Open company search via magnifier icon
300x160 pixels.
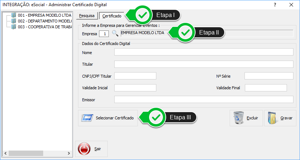point(115,33)
